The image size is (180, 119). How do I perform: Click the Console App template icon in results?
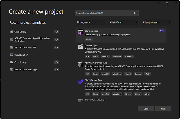[x=80, y=47]
